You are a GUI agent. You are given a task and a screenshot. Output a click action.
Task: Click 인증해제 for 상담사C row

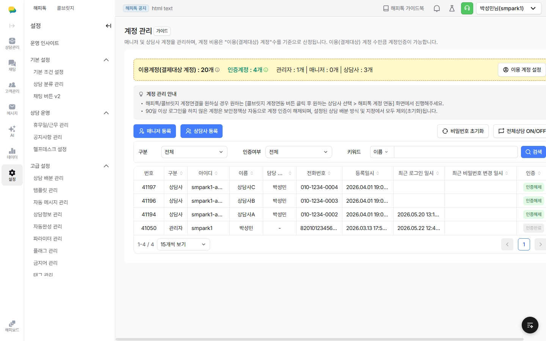coord(533,187)
